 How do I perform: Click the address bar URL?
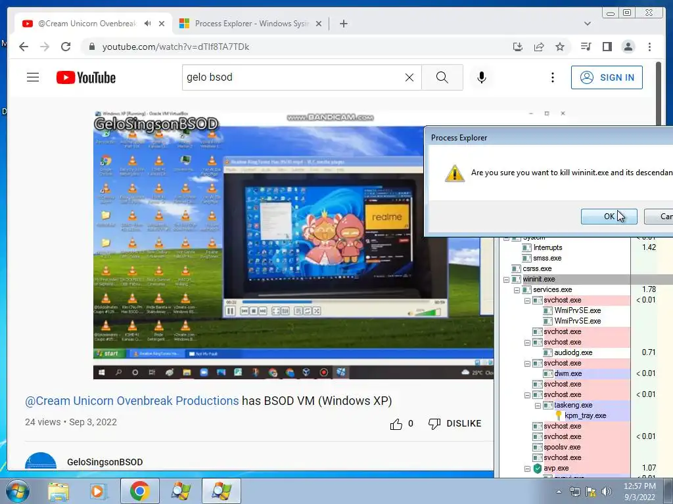click(175, 47)
